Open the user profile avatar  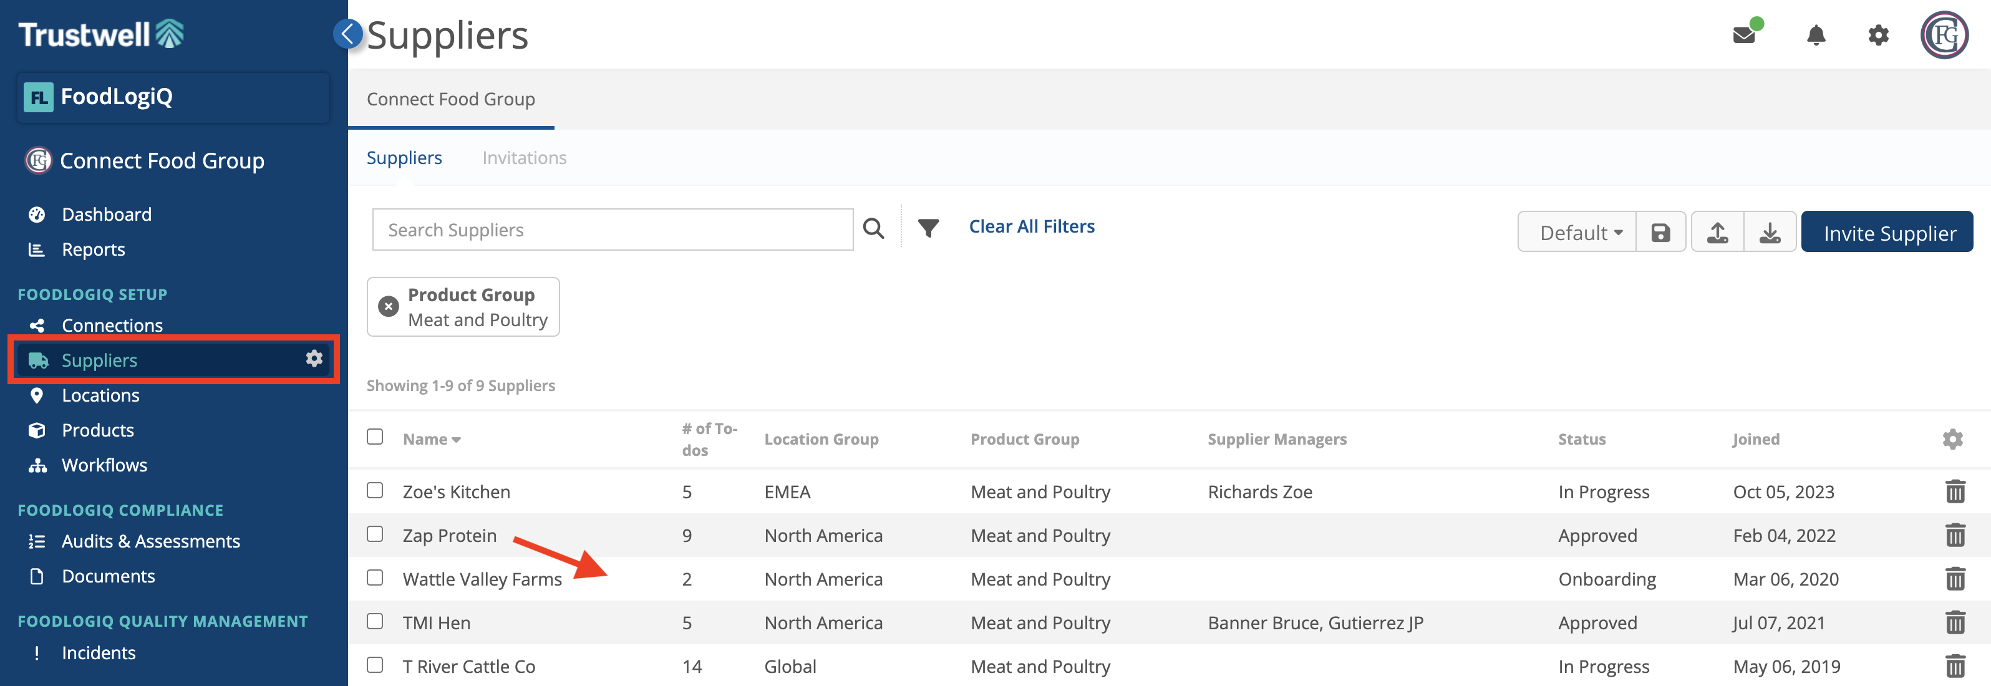point(1944,35)
